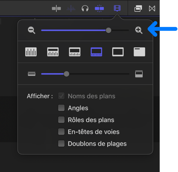Click the small clip height icon
This screenshot has width=178, height=172.
point(32,74)
